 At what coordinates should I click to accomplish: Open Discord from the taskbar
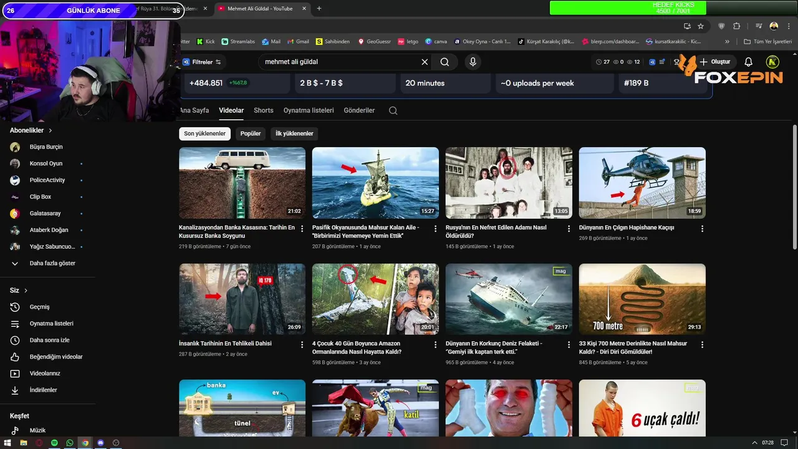(x=101, y=443)
